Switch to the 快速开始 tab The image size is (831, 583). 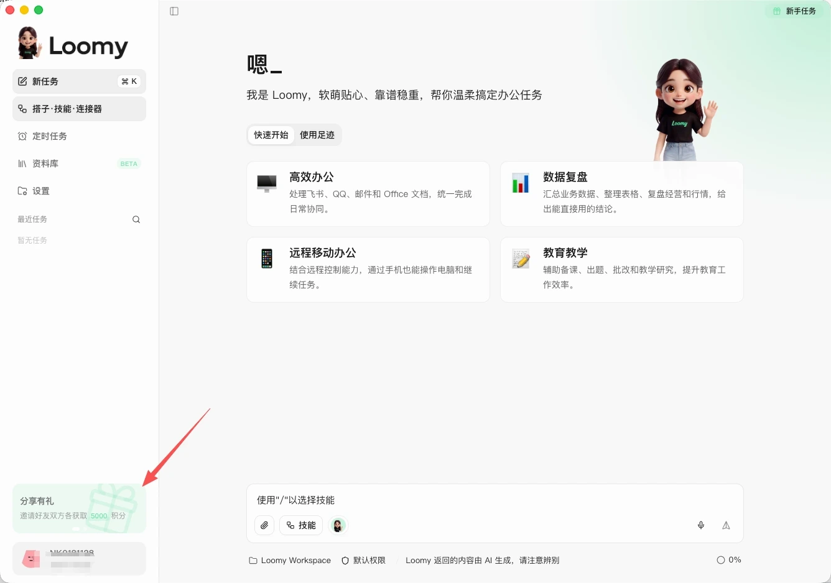pos(271,135)
